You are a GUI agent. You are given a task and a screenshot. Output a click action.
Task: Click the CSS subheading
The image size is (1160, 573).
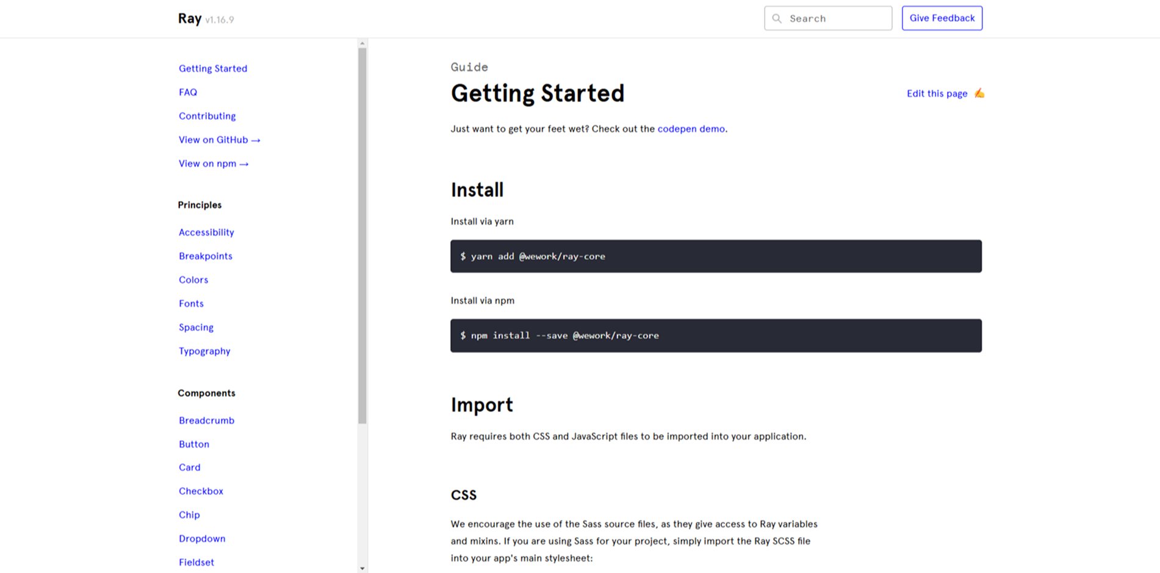coord(464,495)
